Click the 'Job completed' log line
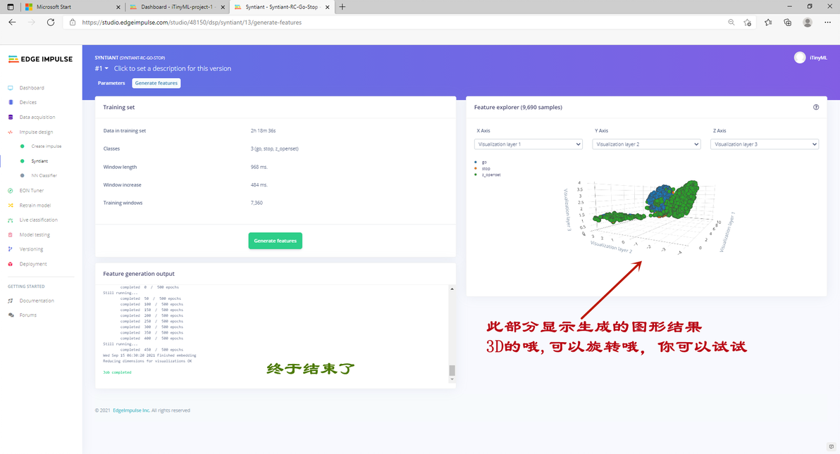840x454 pixels. (x=117, y=372)
